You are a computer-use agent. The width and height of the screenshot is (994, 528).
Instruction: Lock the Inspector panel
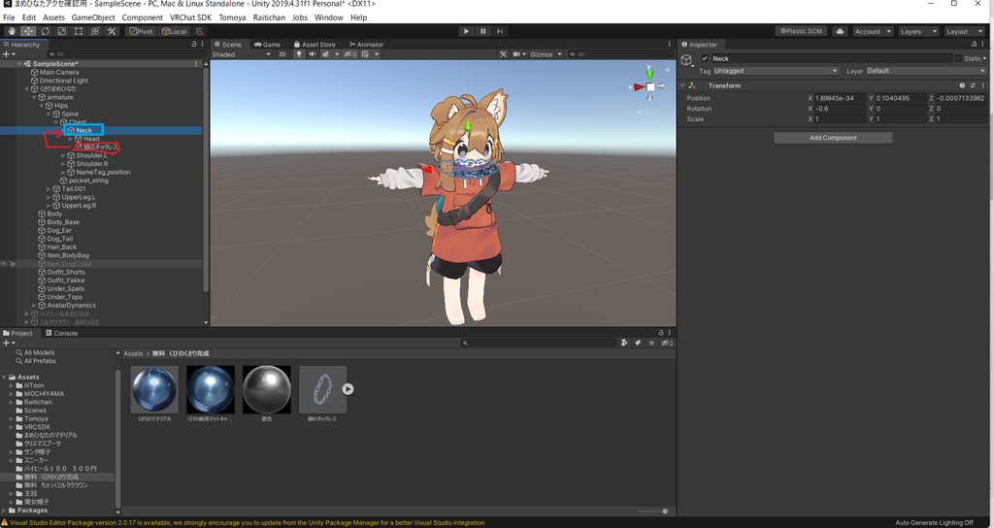[974, 45]
